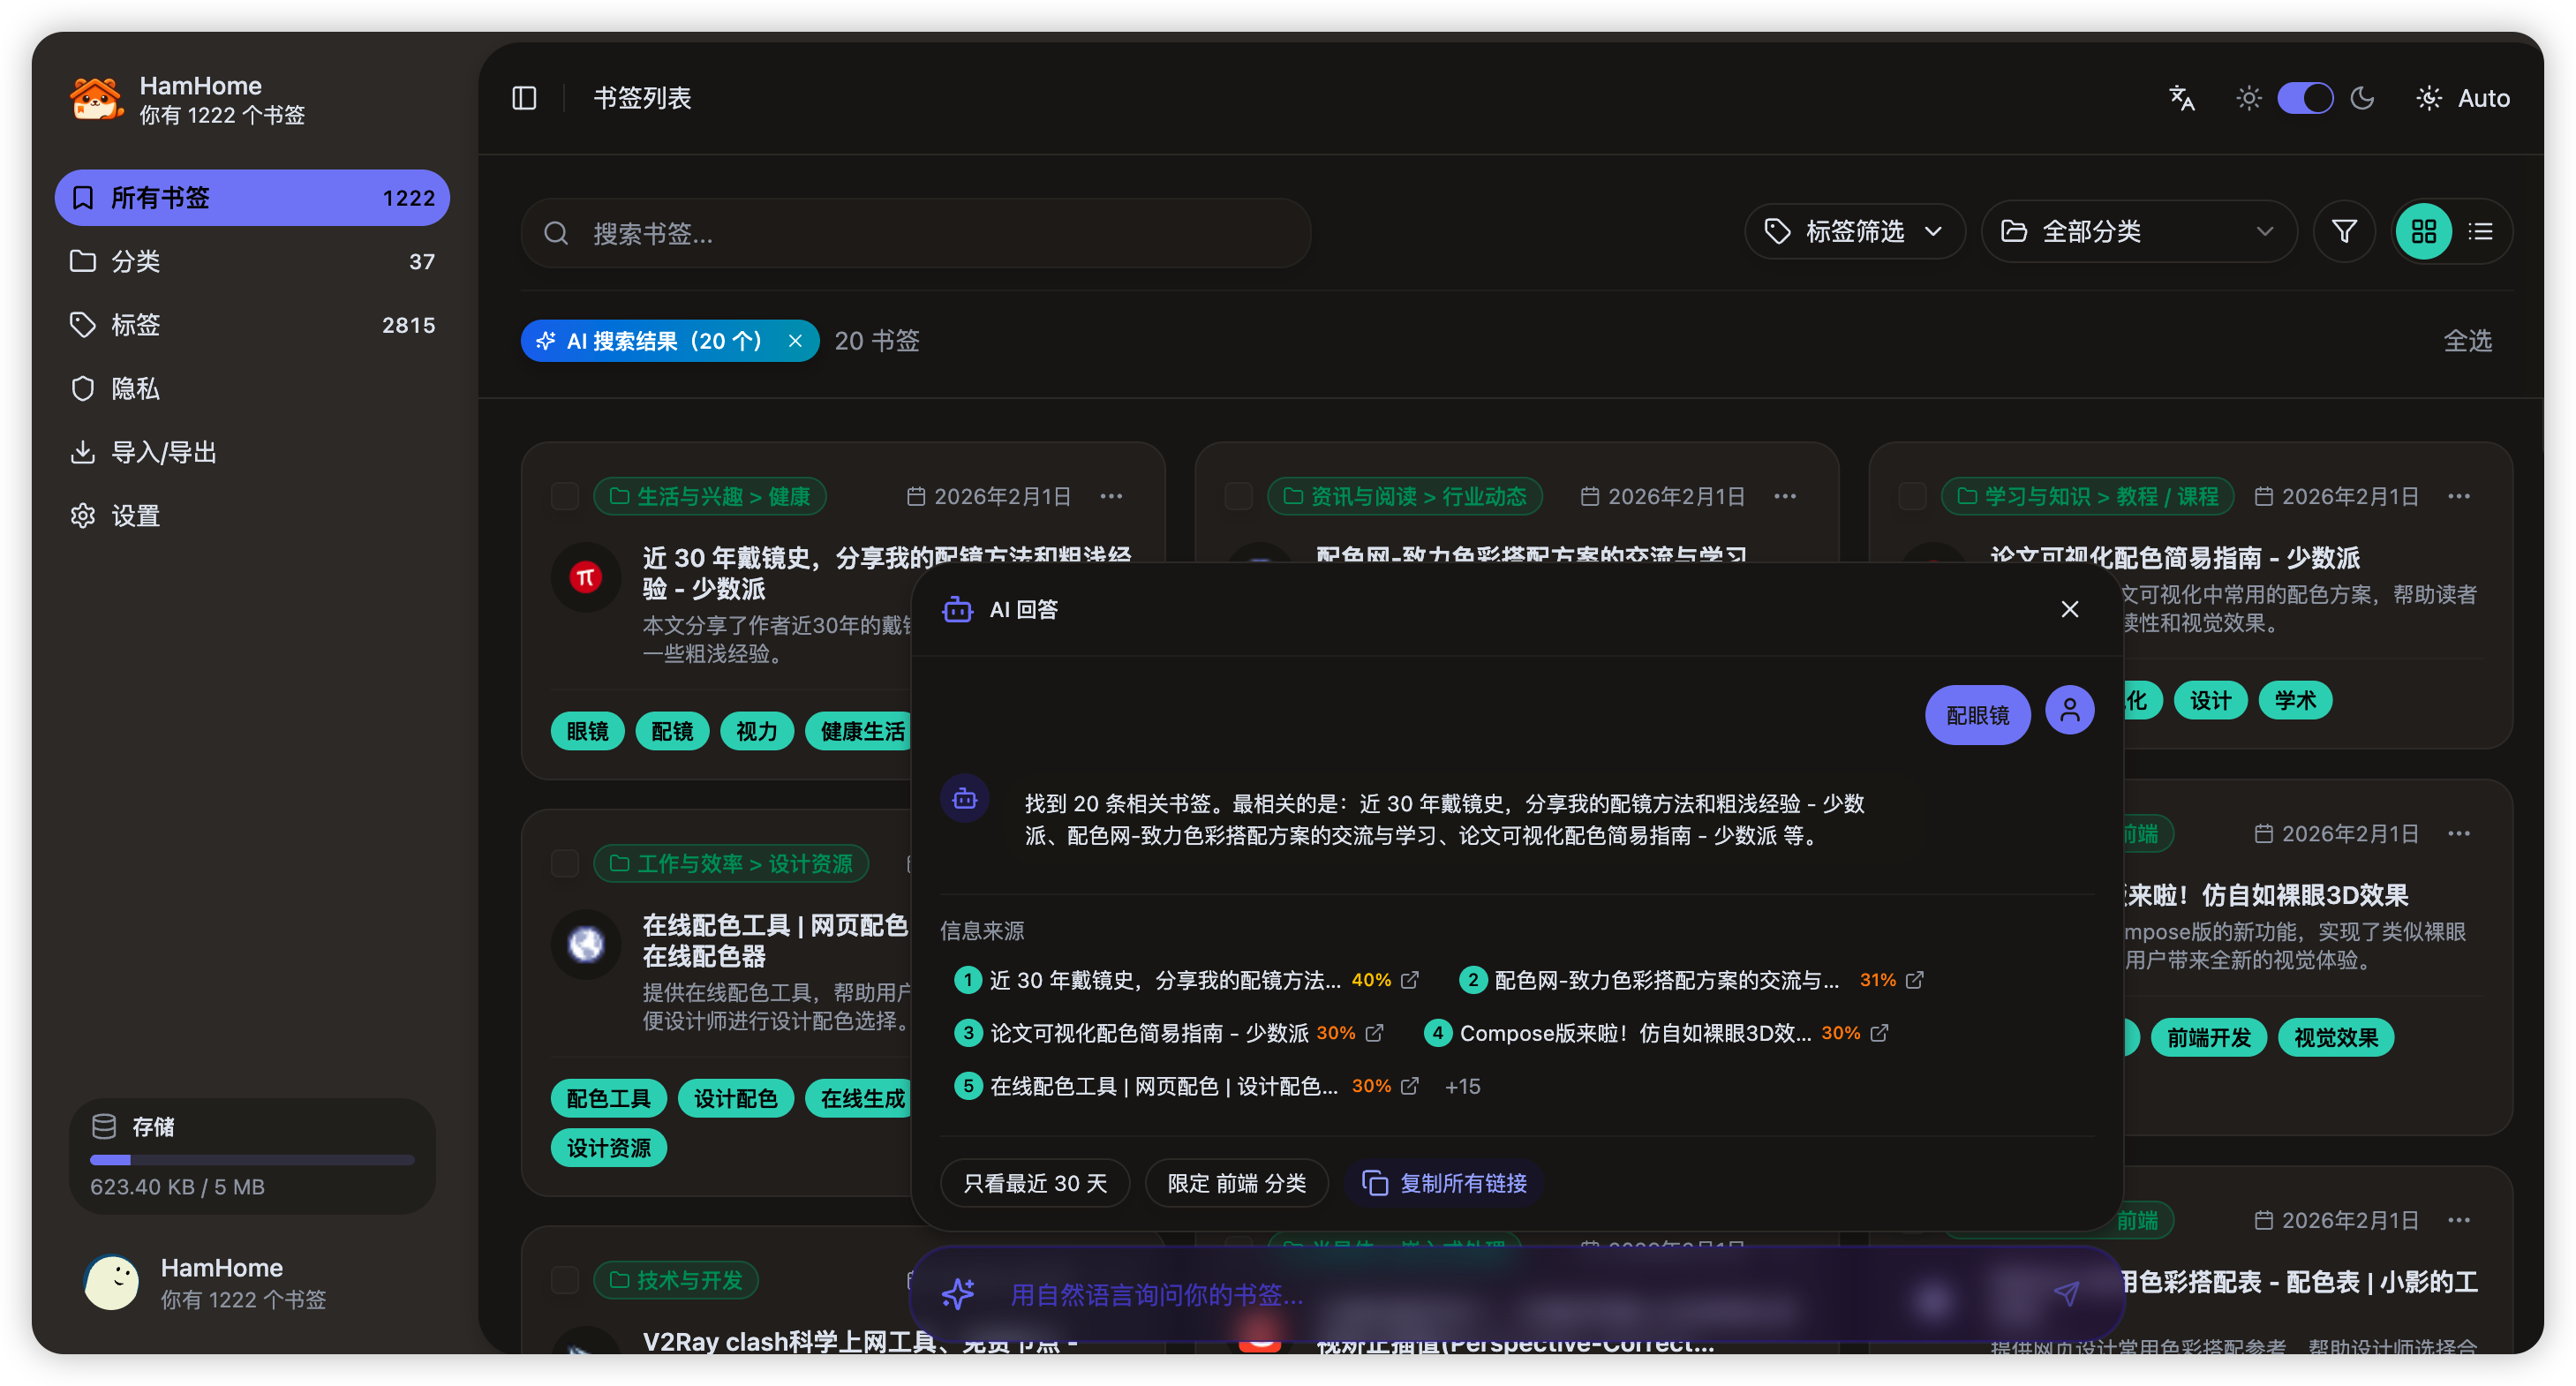Toggle the light/dark theme switch
Viewport: 2576px width, 1386px height.
coord(2305,98)
